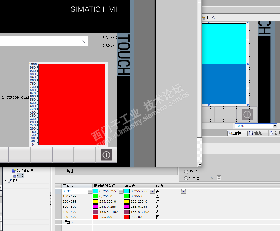Click the yellow background swatch for 200 - 299
280x231 pixels.
[x=96, y=201]
